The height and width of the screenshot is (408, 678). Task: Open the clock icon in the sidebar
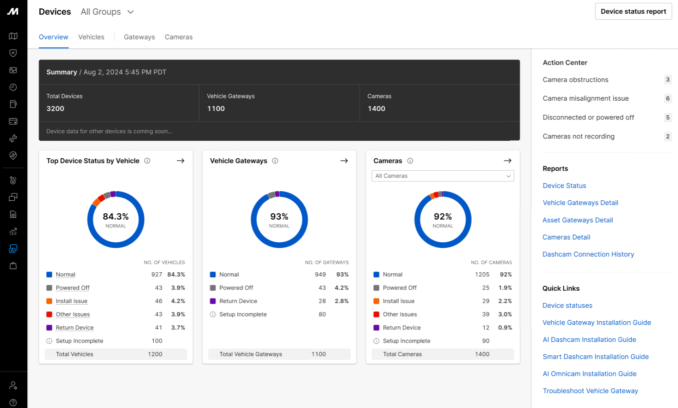(13, 87)
